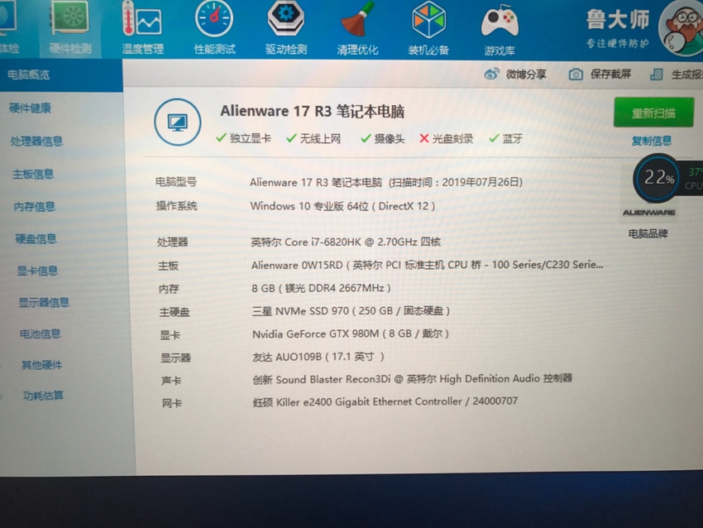Select 电池信息 in the sidebar
703x528 pixels.
pyautogui.click(x=41, y=334)
